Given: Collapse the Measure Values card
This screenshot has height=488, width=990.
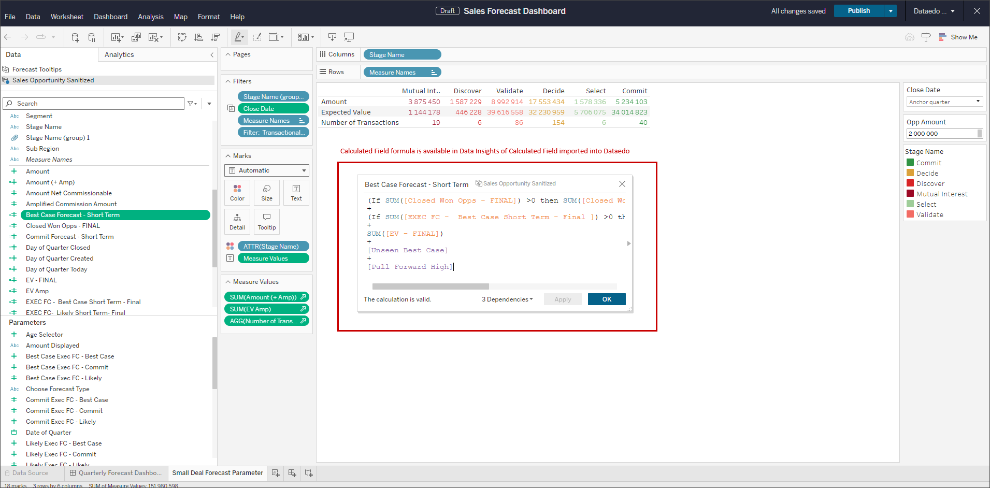Looking at the screenshot, I should pos(228,282).
